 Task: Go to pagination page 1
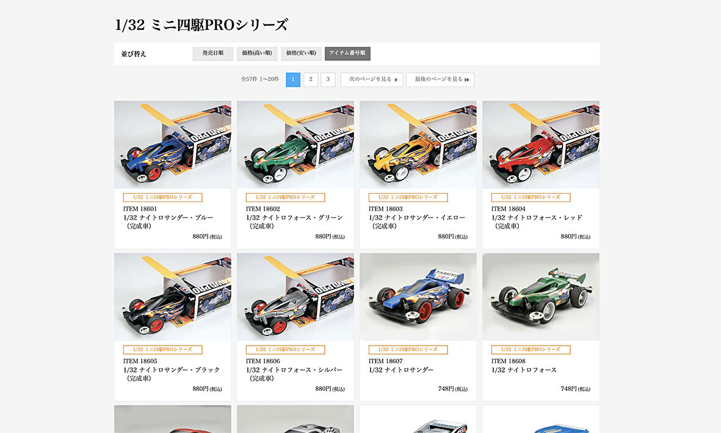[x=293, y=79]
